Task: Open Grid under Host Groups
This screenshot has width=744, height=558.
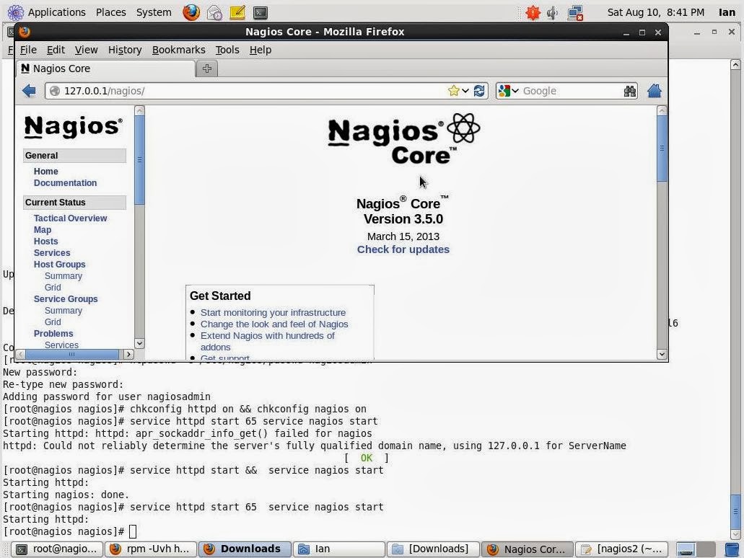Action: click(53, 288)
